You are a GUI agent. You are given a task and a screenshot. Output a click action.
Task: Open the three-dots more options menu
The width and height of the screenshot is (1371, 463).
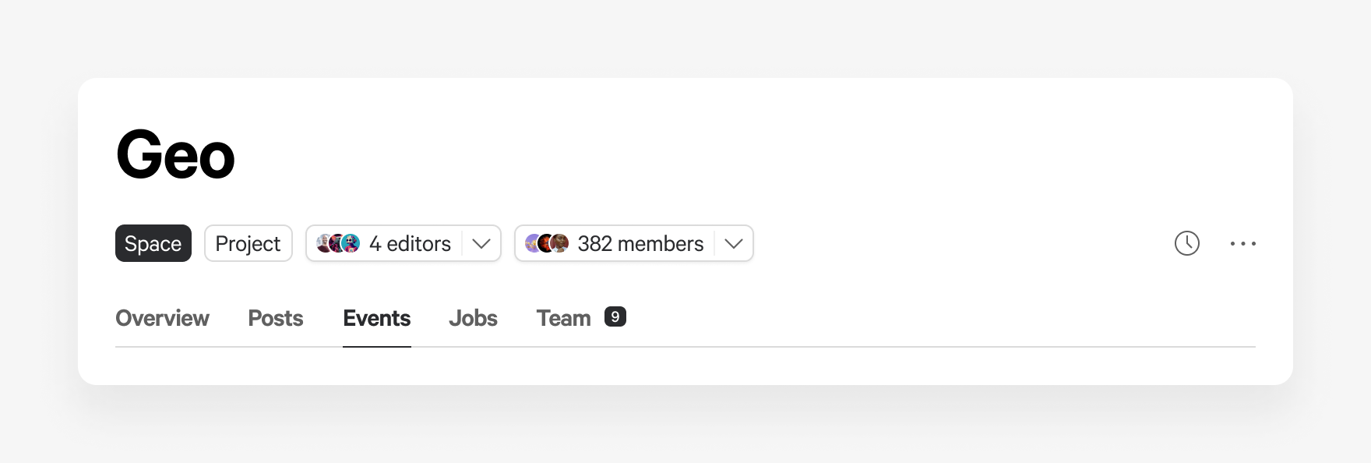(1242, 243)
